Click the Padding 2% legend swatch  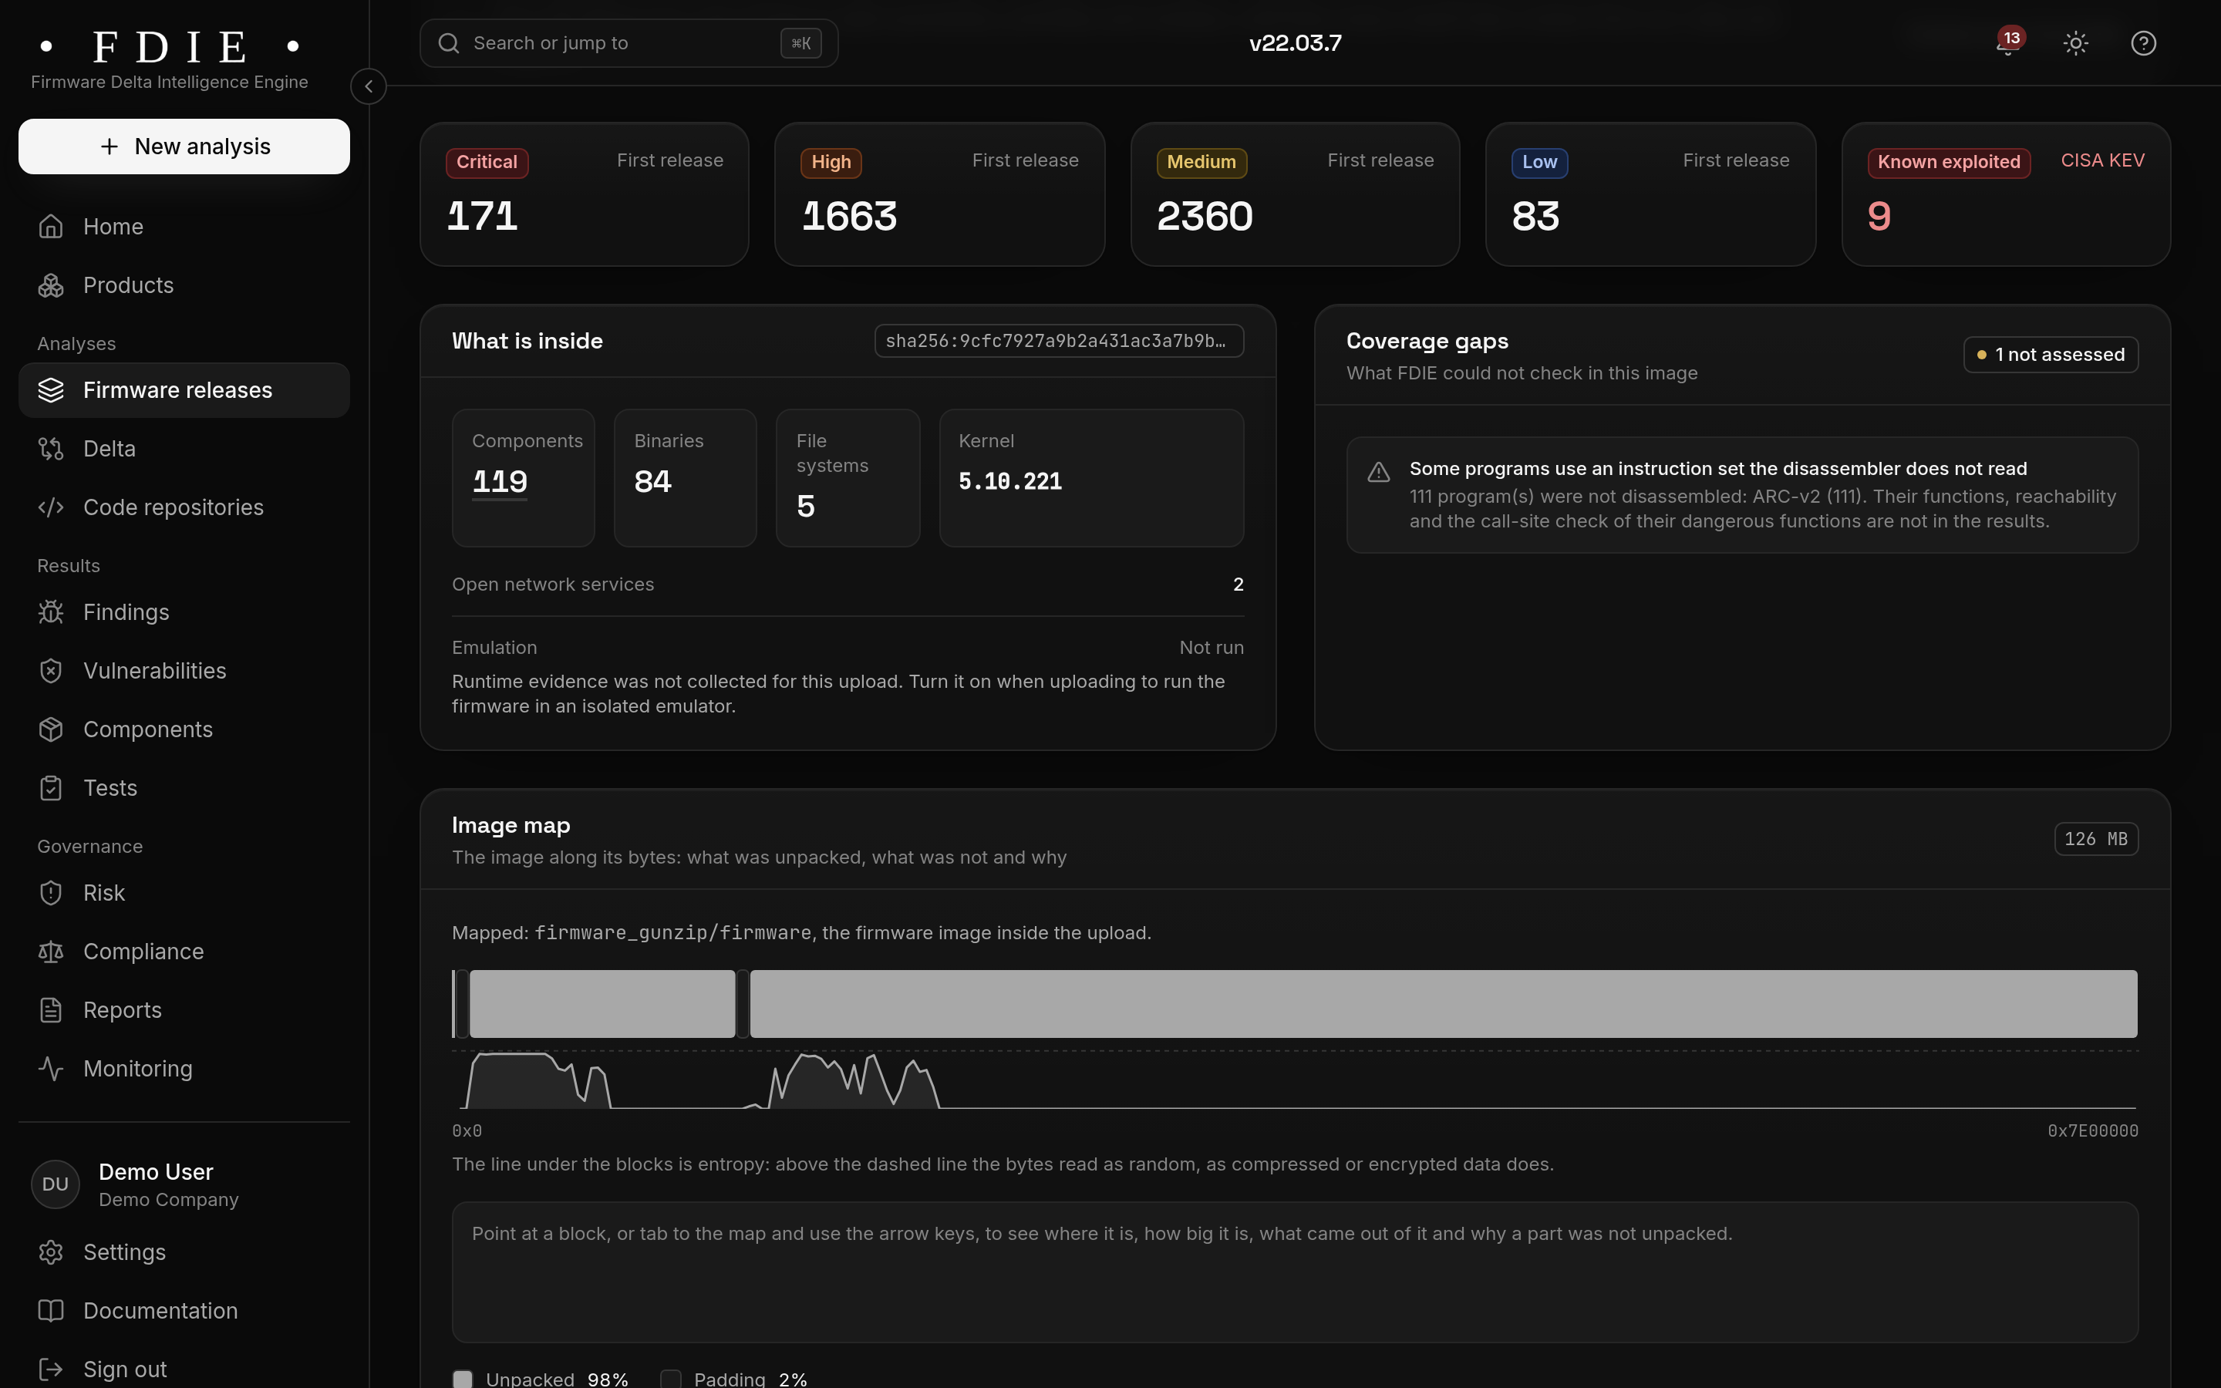pos(671,1379)
